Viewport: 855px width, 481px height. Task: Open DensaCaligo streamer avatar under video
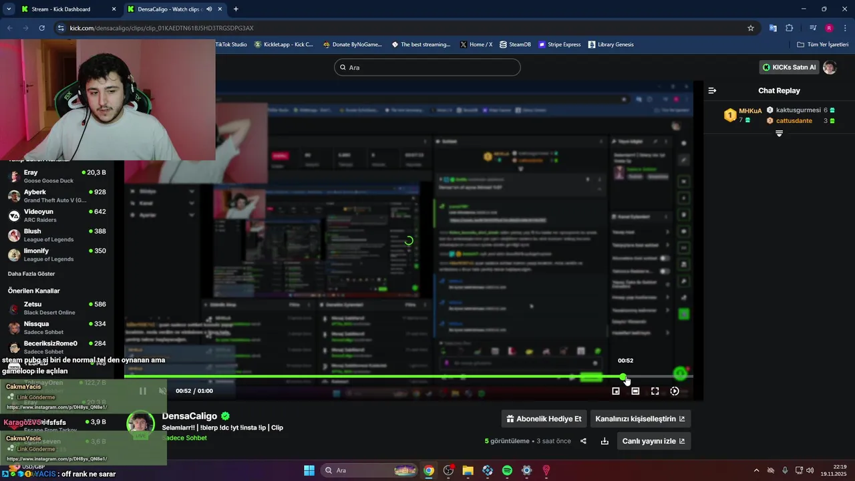pyautogui.click(x=140, y=426)
